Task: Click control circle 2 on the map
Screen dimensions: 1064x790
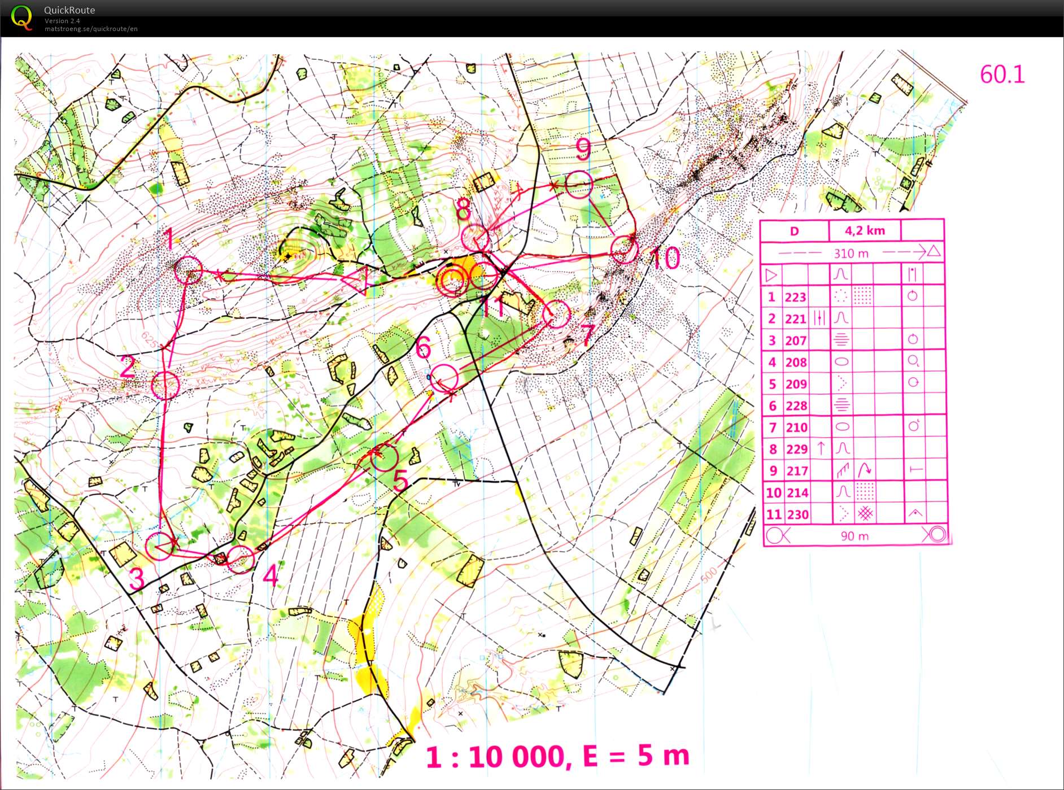Action: 165,385
